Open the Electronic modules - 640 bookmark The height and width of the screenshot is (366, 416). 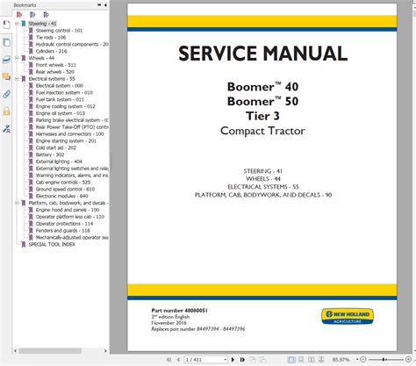tap(61, 196)
